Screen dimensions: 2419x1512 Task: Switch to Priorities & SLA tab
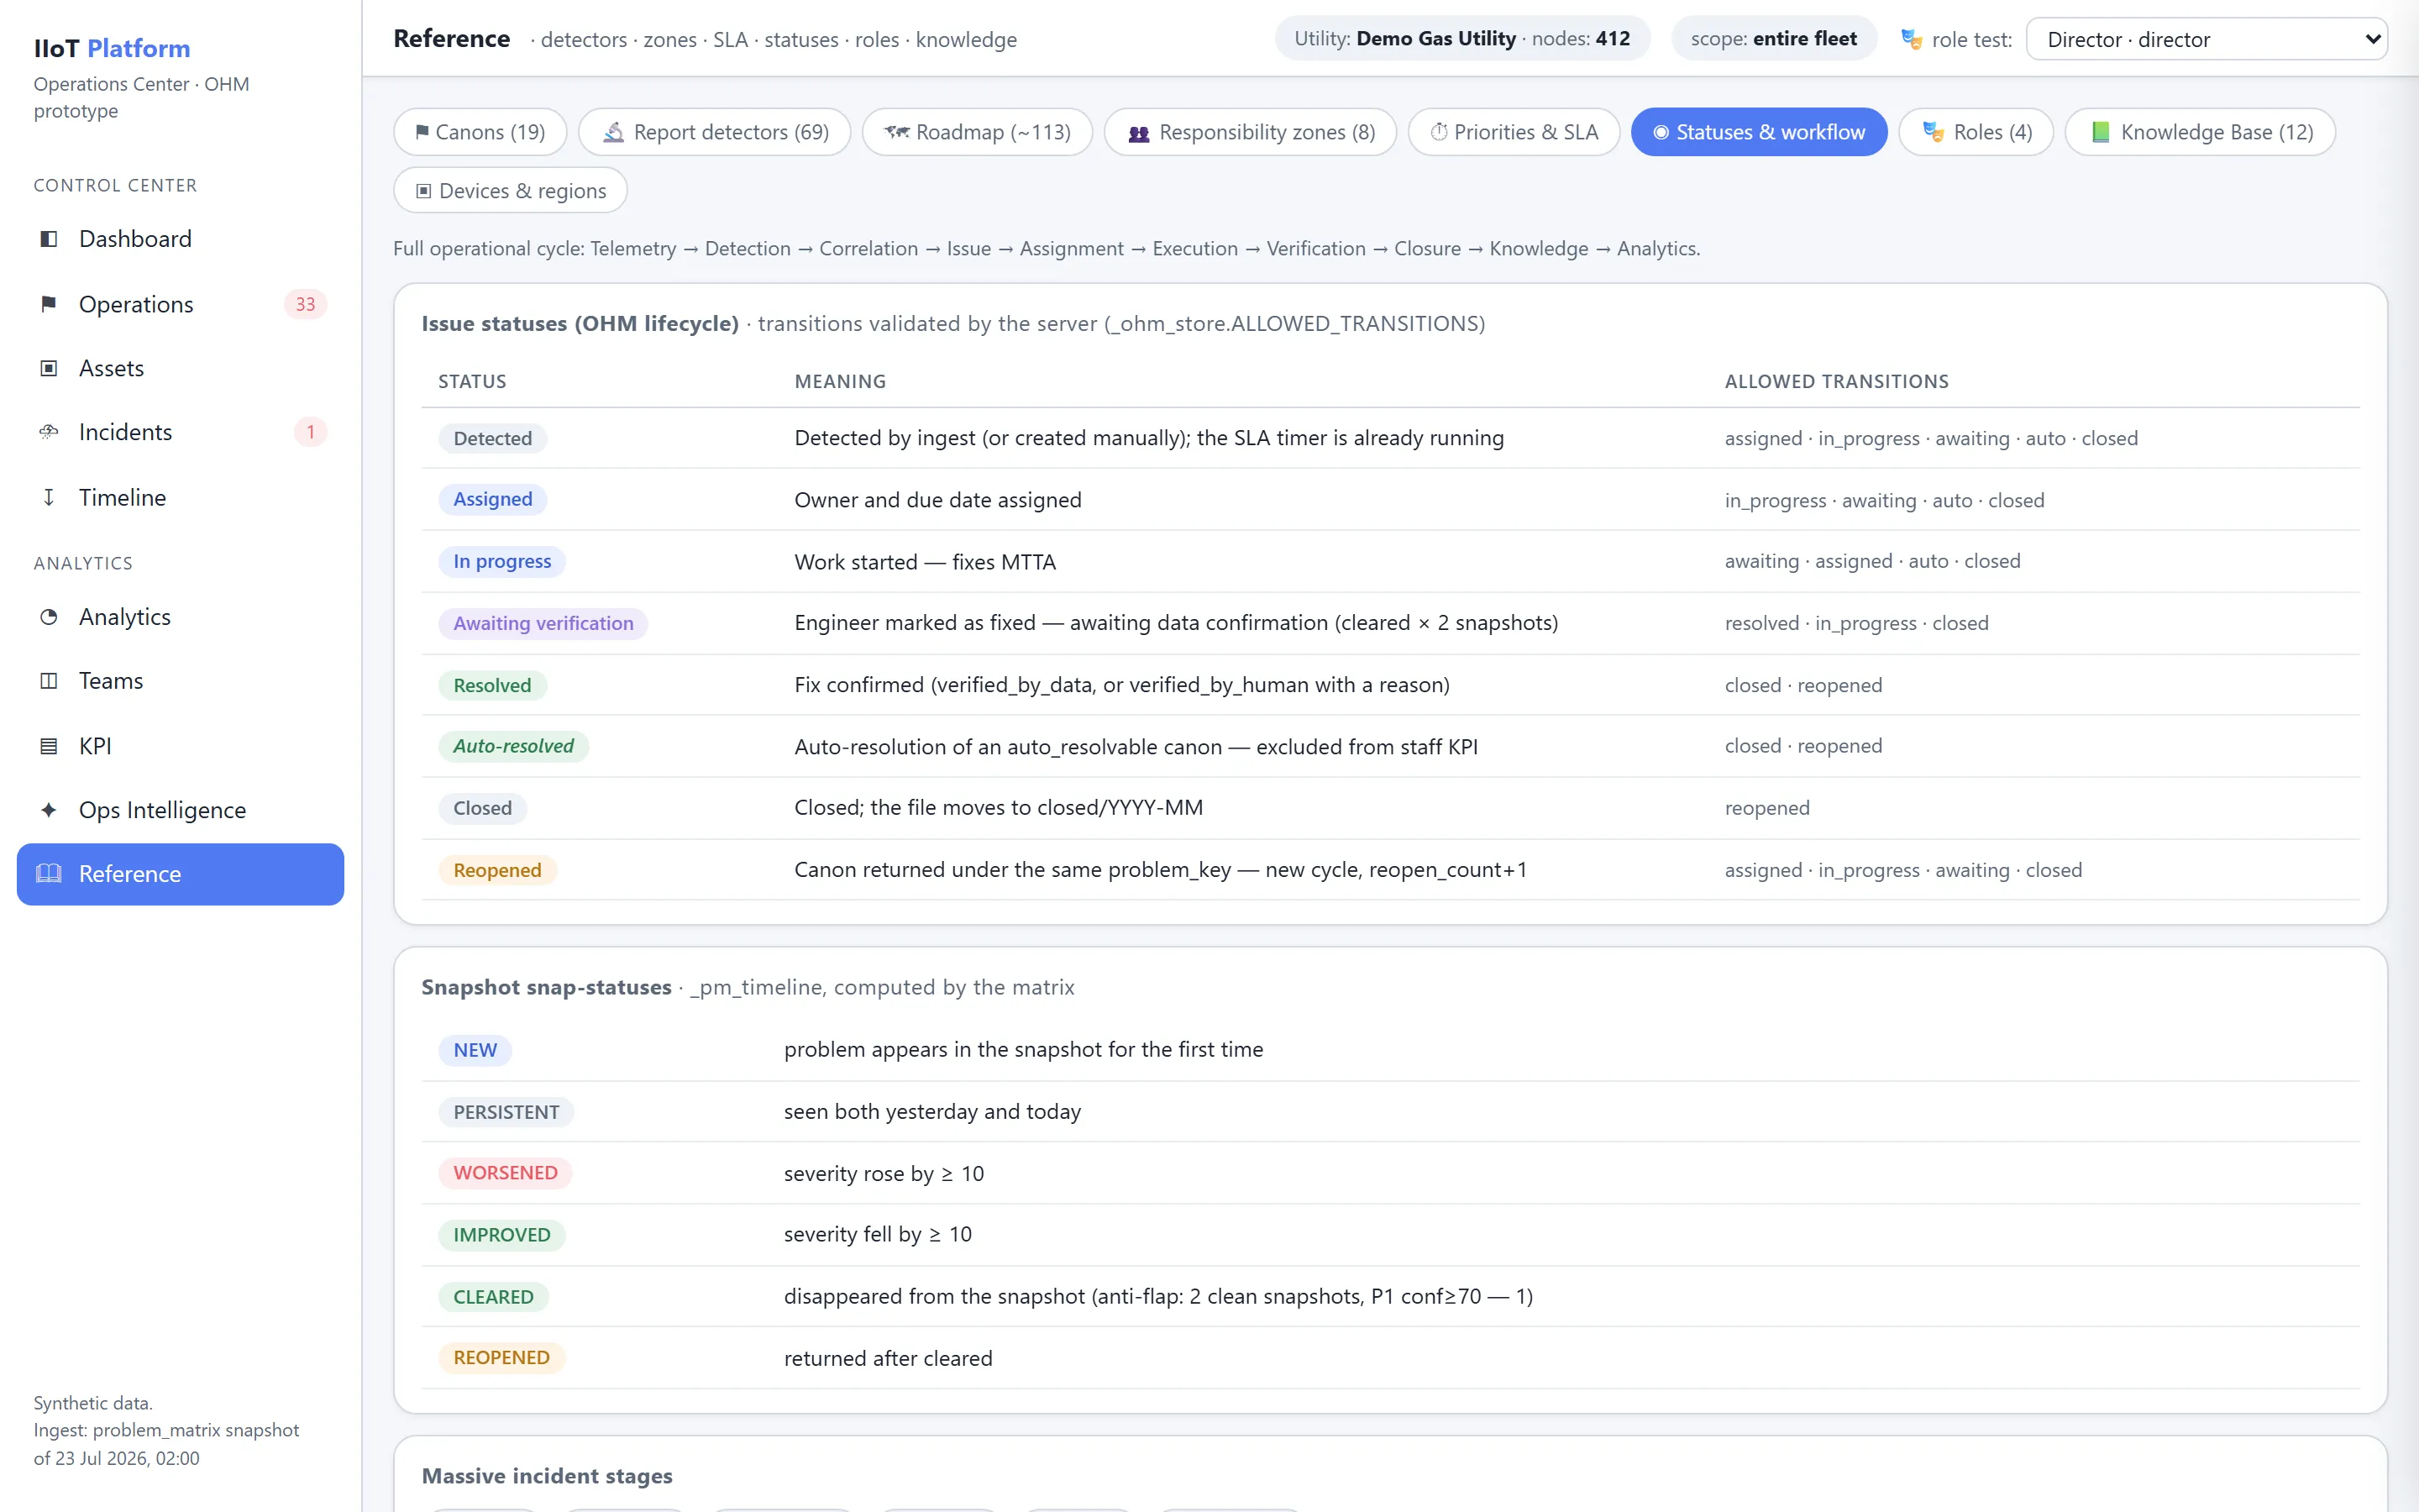click(x=1514, y=132)
